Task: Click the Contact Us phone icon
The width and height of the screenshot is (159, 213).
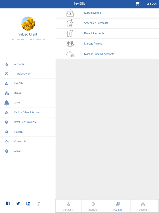Action: 7,141
